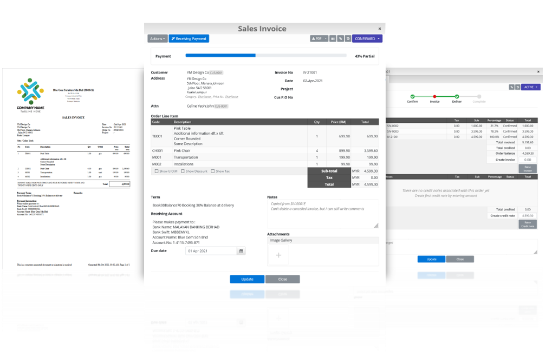Open the Actions dropdown menu
The width and height of the screenshot is (546, 363).
coord(158,38)
